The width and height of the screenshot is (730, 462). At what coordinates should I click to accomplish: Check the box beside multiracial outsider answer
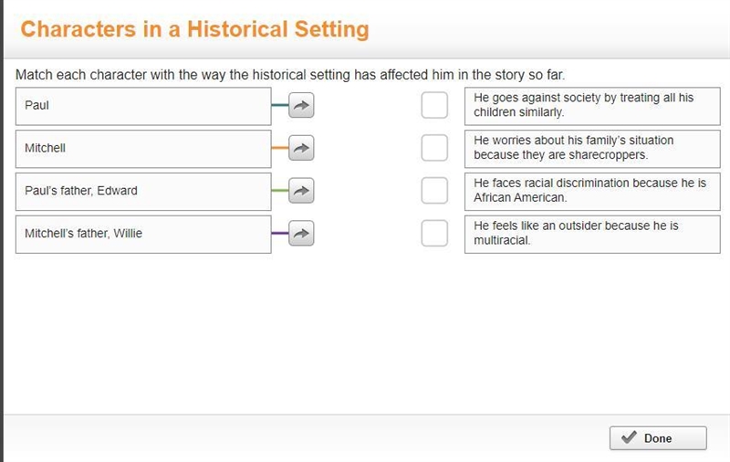coord(434,234)
